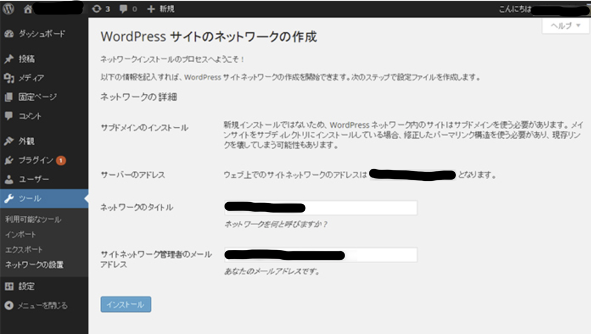Click the 設定 settings sliders icon
The height and width of the screenshot is (334, 591).
click(x=9, y=287)
